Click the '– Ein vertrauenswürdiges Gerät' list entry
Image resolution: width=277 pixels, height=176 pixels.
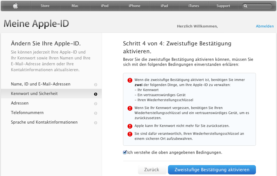coord(160,95)
